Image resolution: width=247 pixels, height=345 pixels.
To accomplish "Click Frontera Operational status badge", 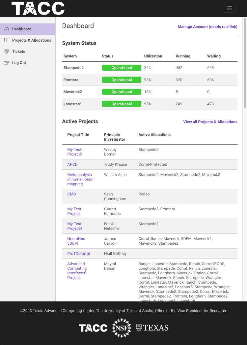I will (x=122, y=80).
